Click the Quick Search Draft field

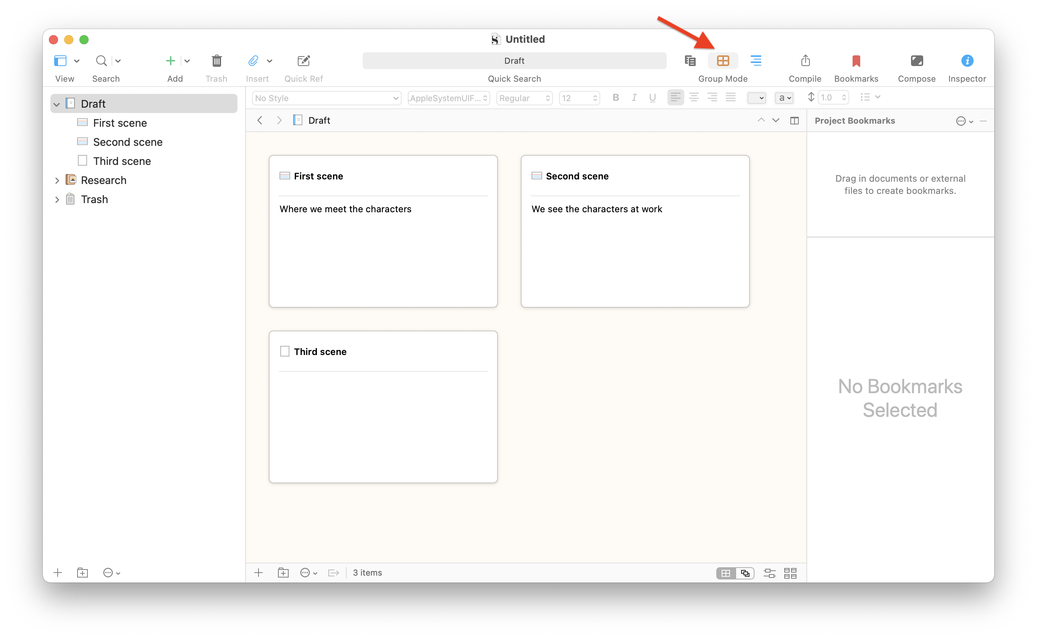(514, 61)
